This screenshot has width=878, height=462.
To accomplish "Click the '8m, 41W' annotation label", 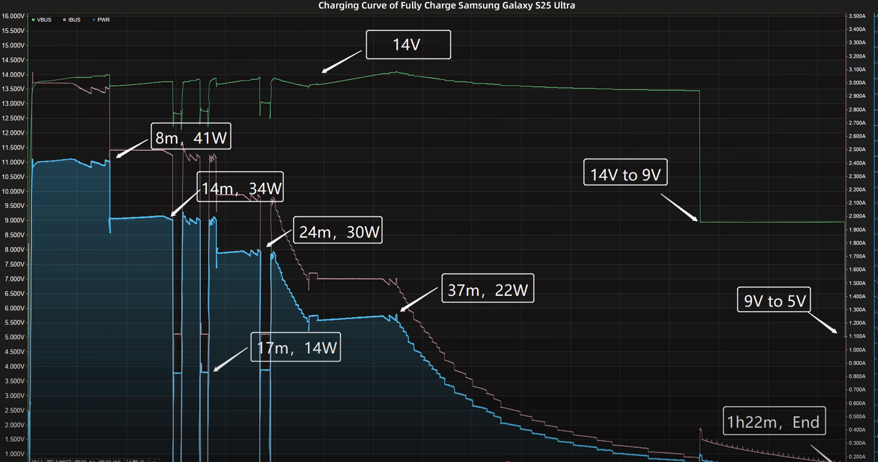I will (x=191, y=137).
